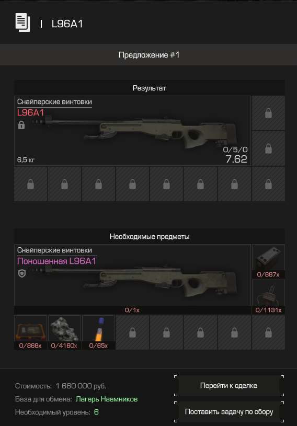The height and width of the screenshot is (426, 297).
Task: Click the Результат section header
Action: [150, 88]
